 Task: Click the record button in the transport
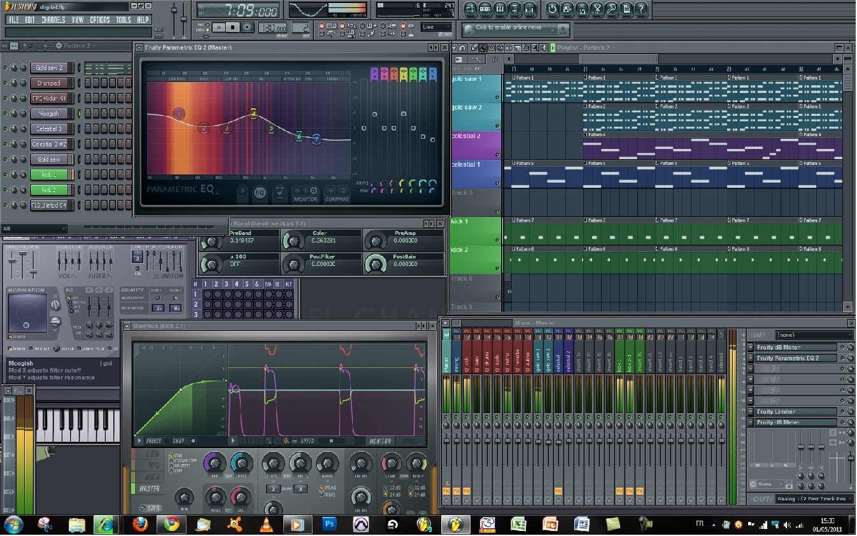pos(246,27)
